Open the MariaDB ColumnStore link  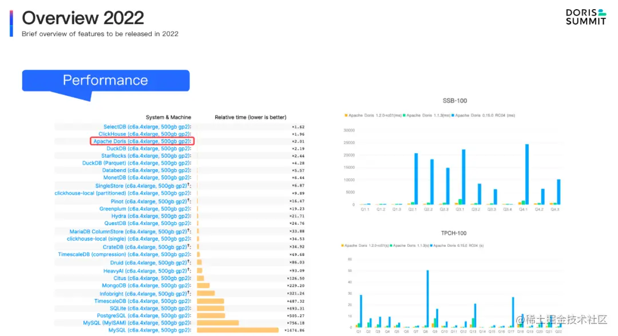tap(130, 231)
